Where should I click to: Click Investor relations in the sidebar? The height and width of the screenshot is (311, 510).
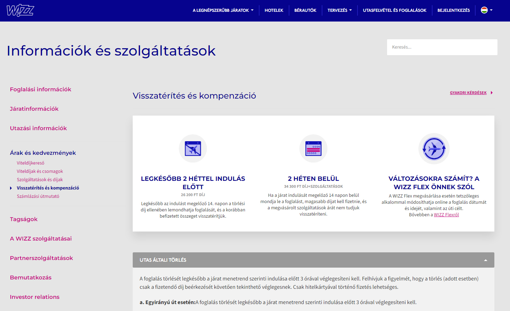(35, 297)
